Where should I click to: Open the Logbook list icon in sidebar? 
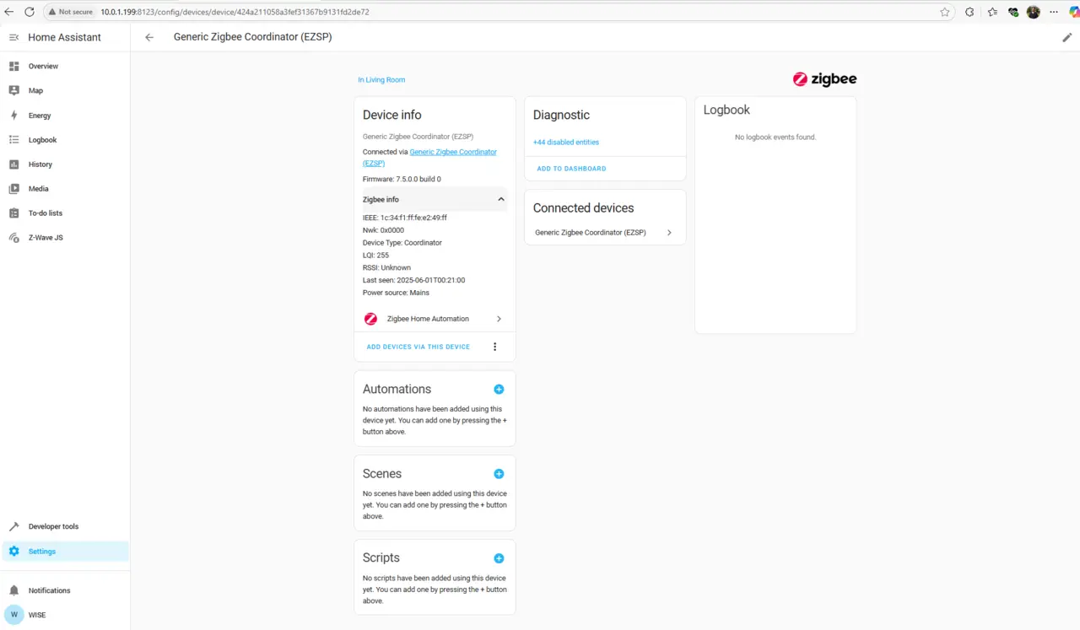point(13,139)
